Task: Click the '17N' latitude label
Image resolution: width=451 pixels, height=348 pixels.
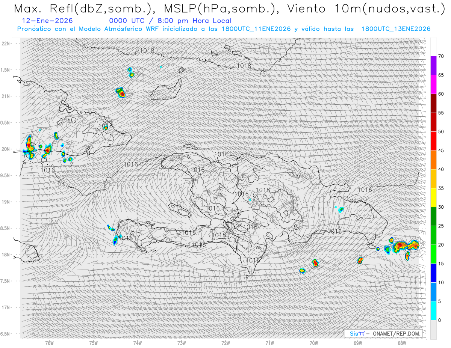Action: [6, 307]
